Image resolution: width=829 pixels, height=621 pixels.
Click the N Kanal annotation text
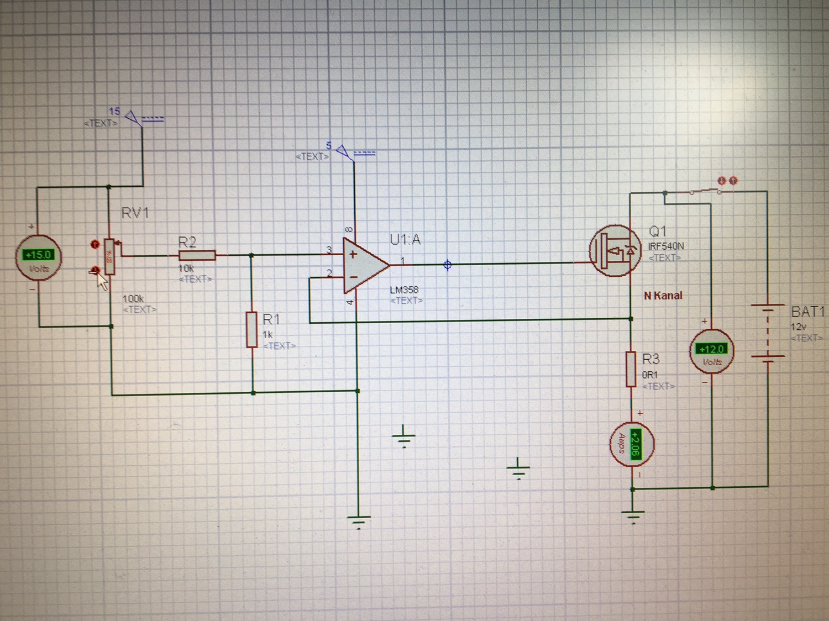(x=663, y=296)
